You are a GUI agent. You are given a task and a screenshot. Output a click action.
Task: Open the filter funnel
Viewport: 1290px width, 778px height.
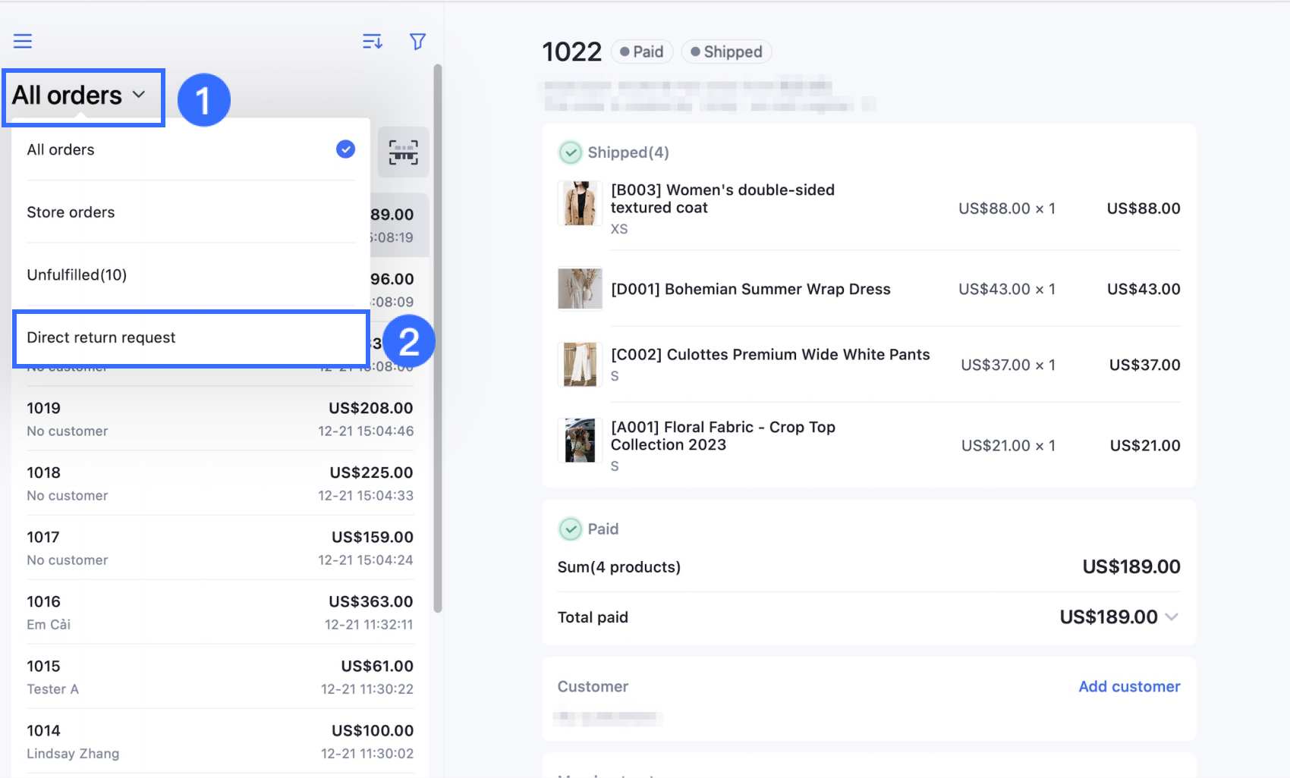pos(417,41)
